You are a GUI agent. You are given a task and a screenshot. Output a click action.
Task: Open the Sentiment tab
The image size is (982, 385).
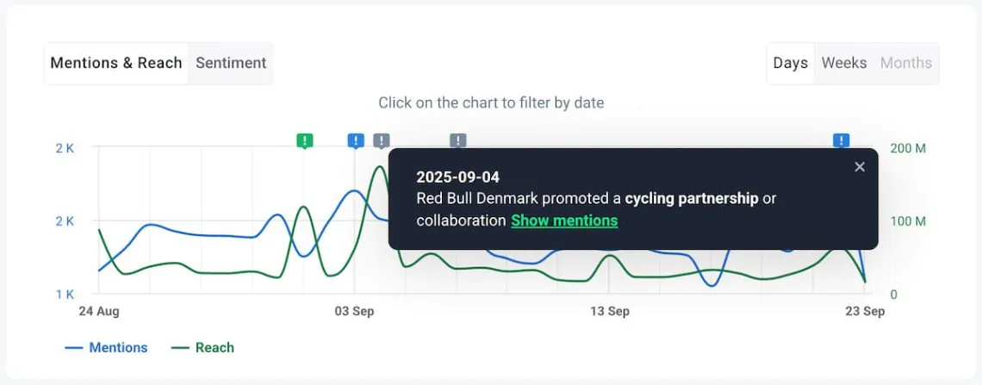[x=231, y=63]
